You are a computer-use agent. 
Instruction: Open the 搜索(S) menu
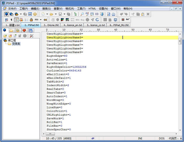[x=47, y=9]
